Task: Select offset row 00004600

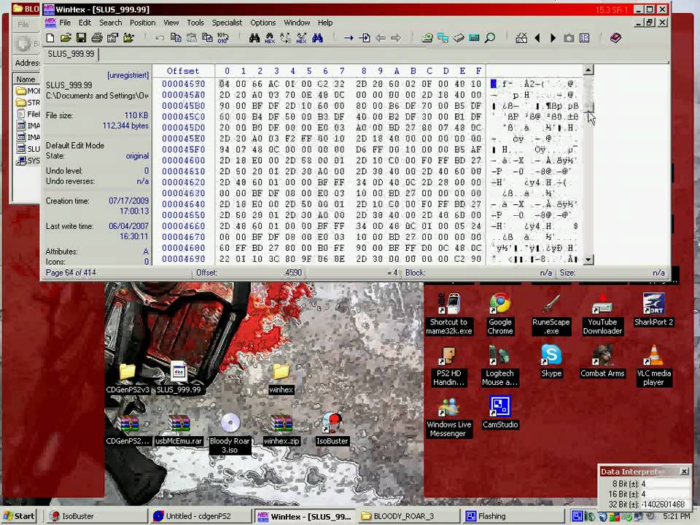Action: click(183, 160)
